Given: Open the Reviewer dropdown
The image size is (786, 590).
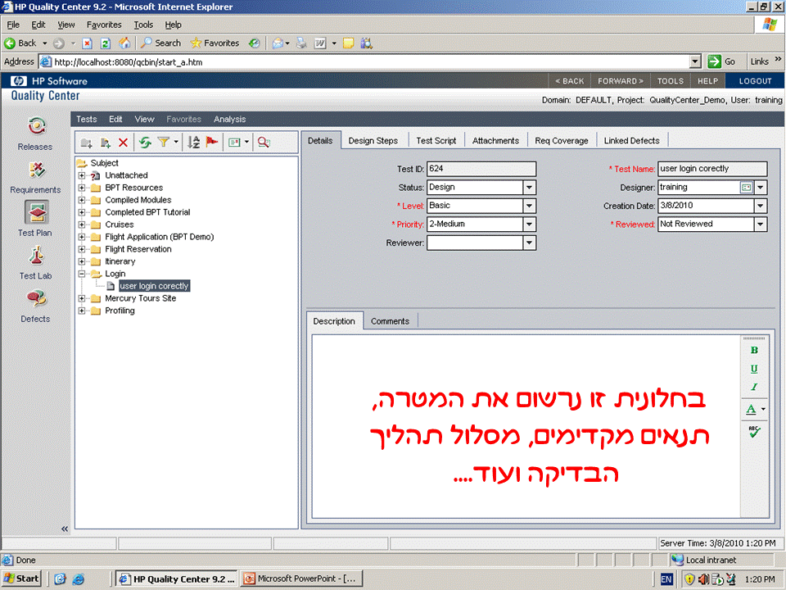Looking at the screenshot, I should 530,243.
